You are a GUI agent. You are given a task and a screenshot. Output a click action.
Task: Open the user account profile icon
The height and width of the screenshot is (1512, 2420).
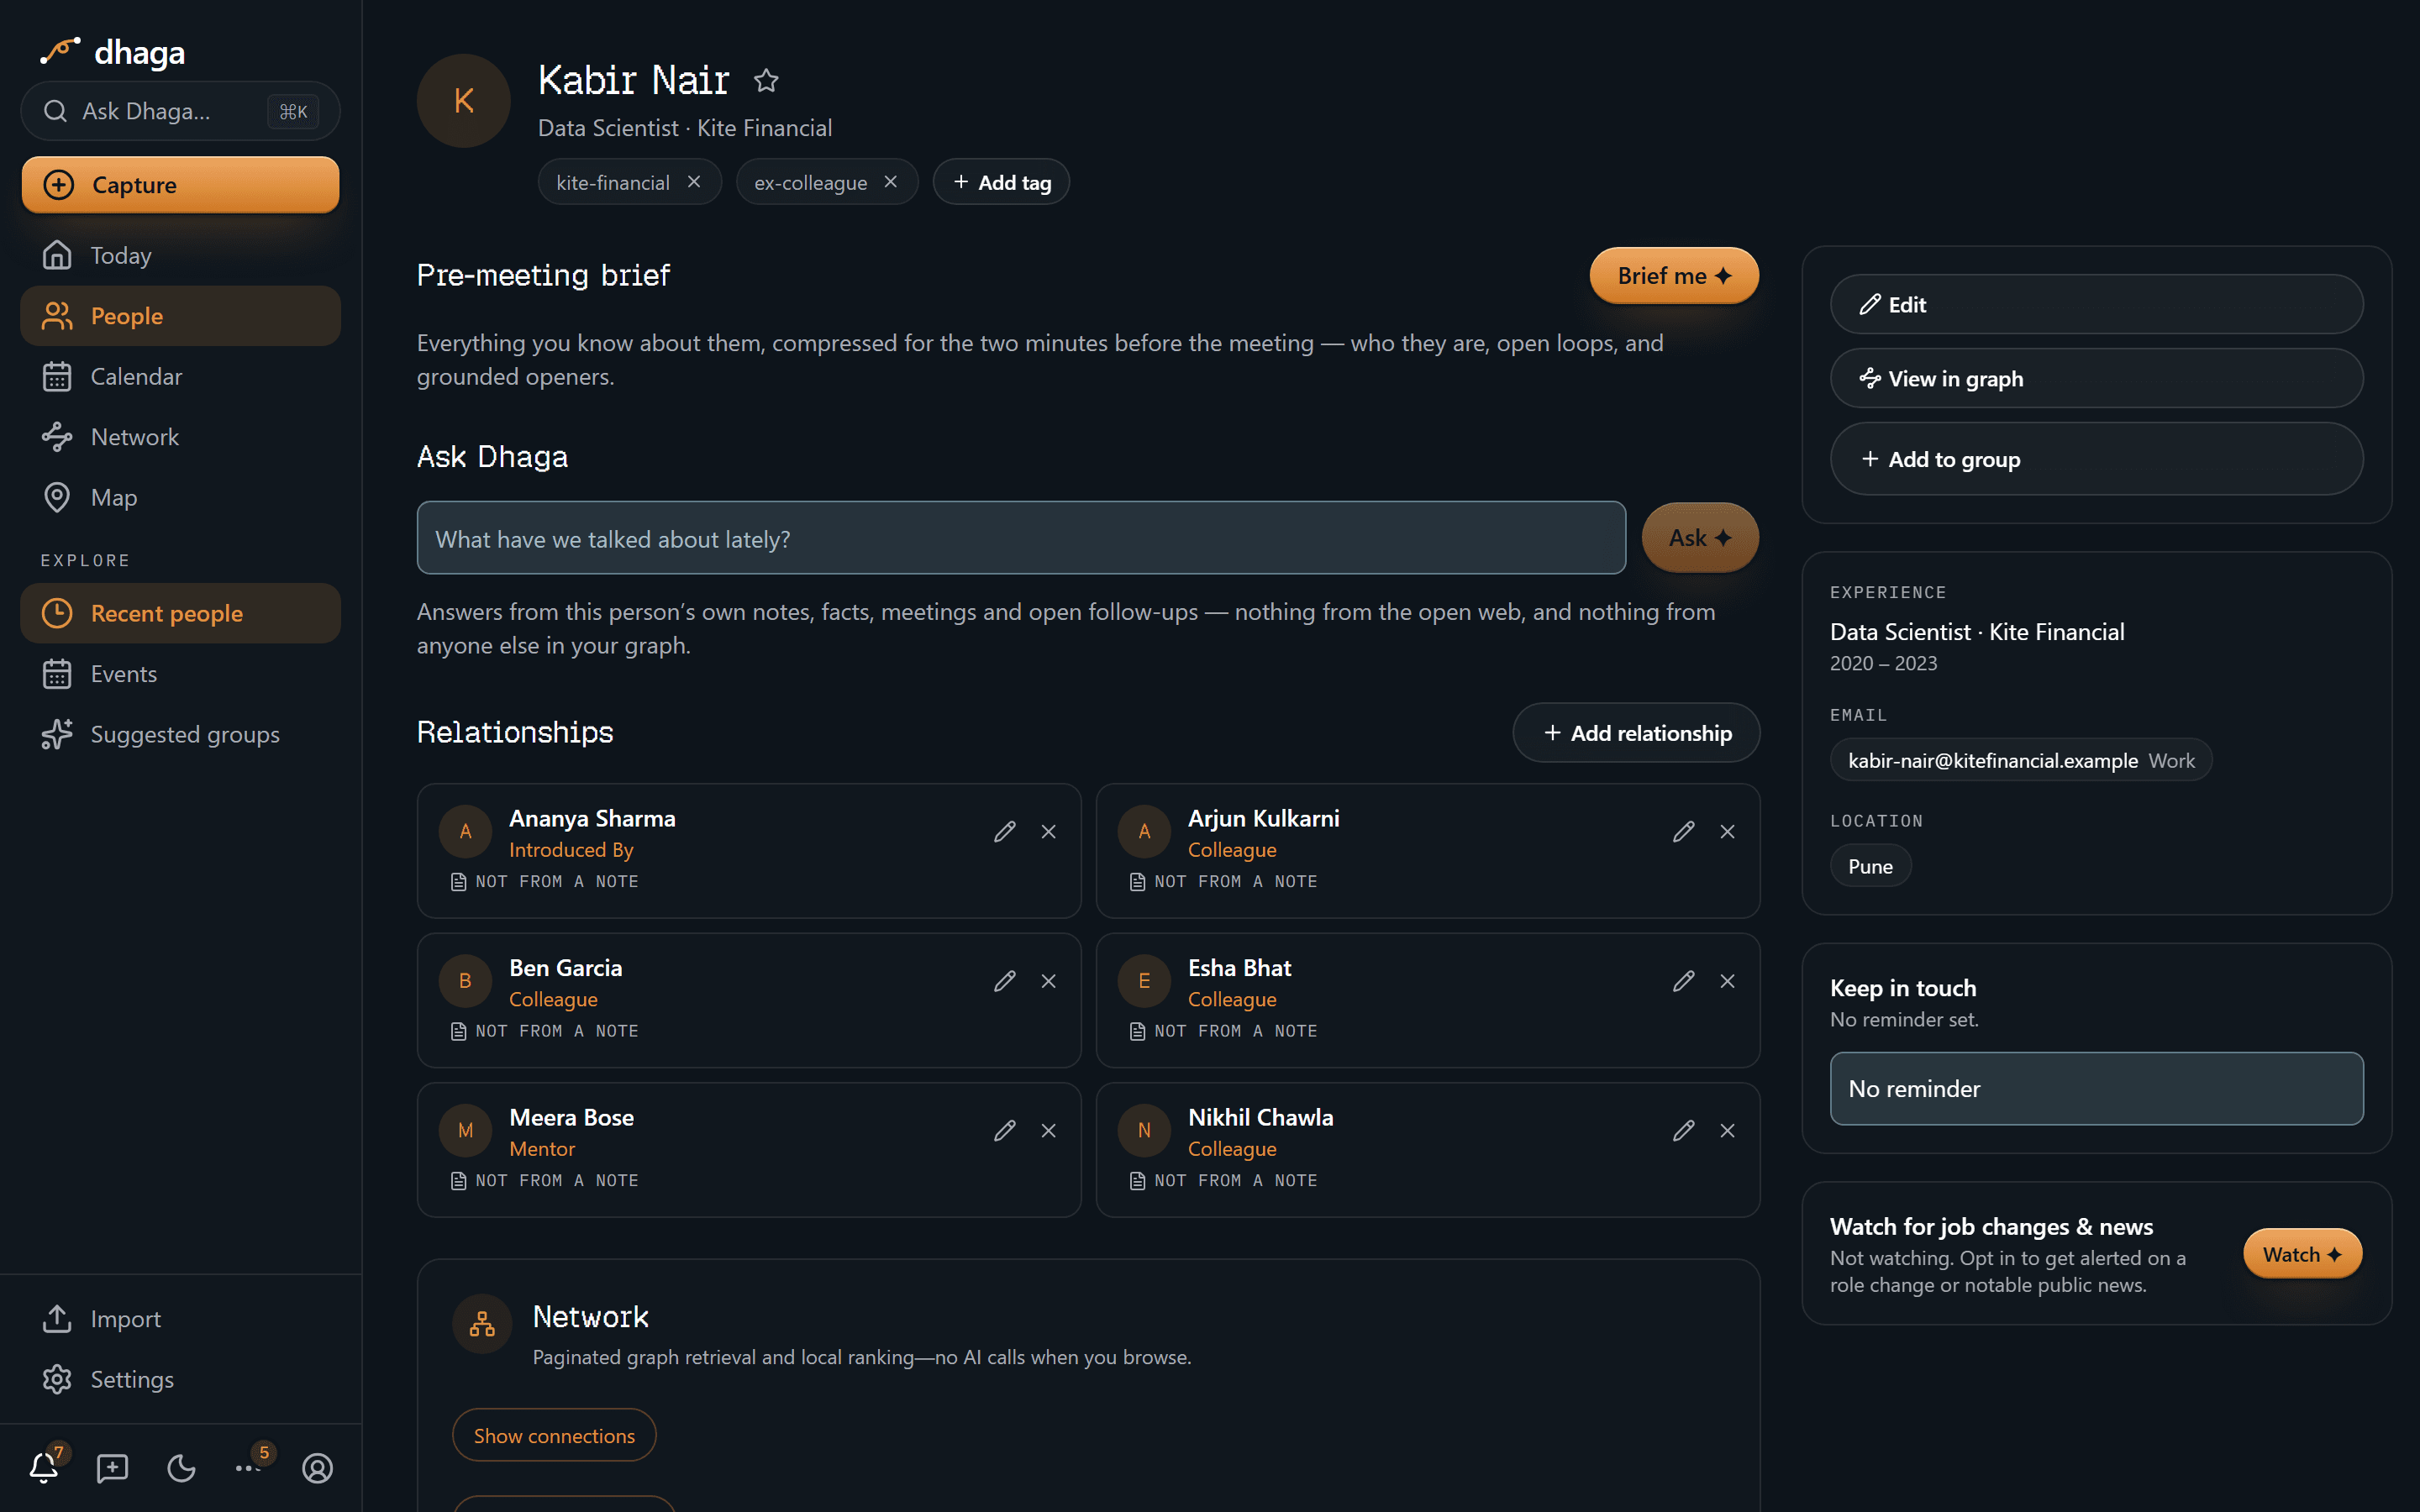point(317,1467)
